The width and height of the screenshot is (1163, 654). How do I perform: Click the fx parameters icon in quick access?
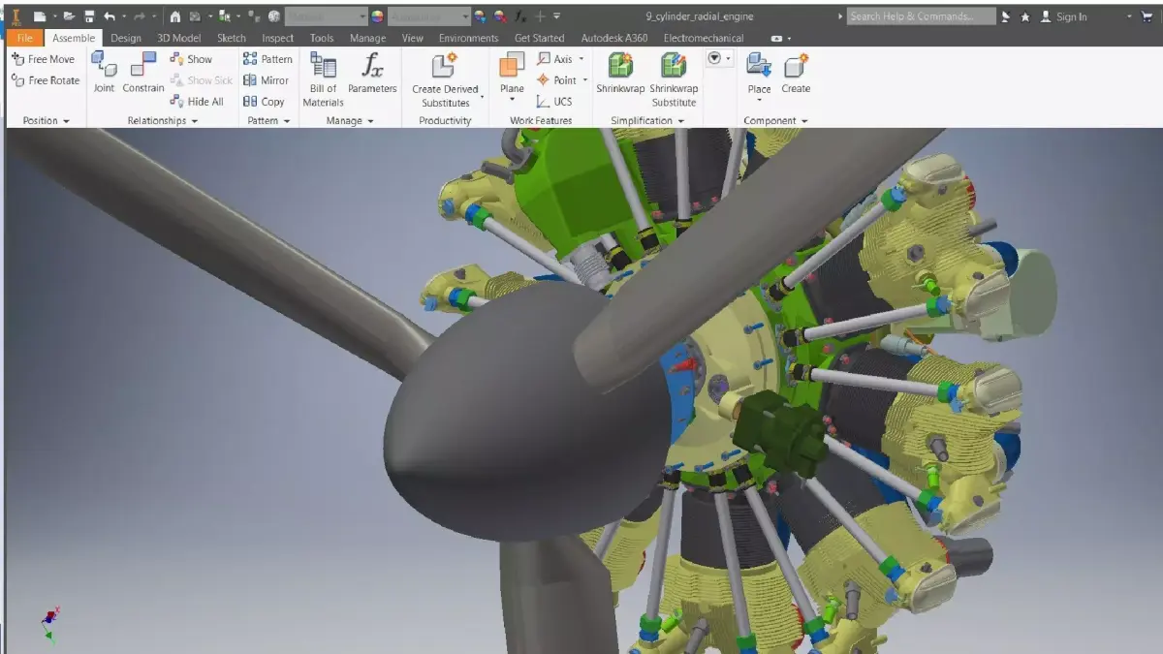pyautogui.click(x=521, y=16)
